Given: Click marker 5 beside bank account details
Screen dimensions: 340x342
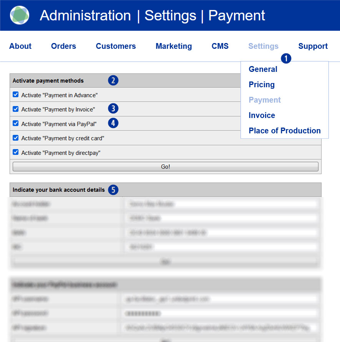Looking at the screenshot, I should click(x=113, y=190).
